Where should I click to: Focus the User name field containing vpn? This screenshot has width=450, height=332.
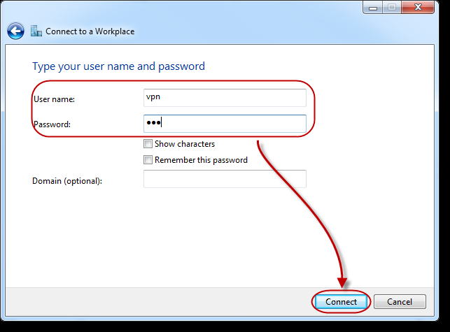pyautogui.click(x=225, y=98)
